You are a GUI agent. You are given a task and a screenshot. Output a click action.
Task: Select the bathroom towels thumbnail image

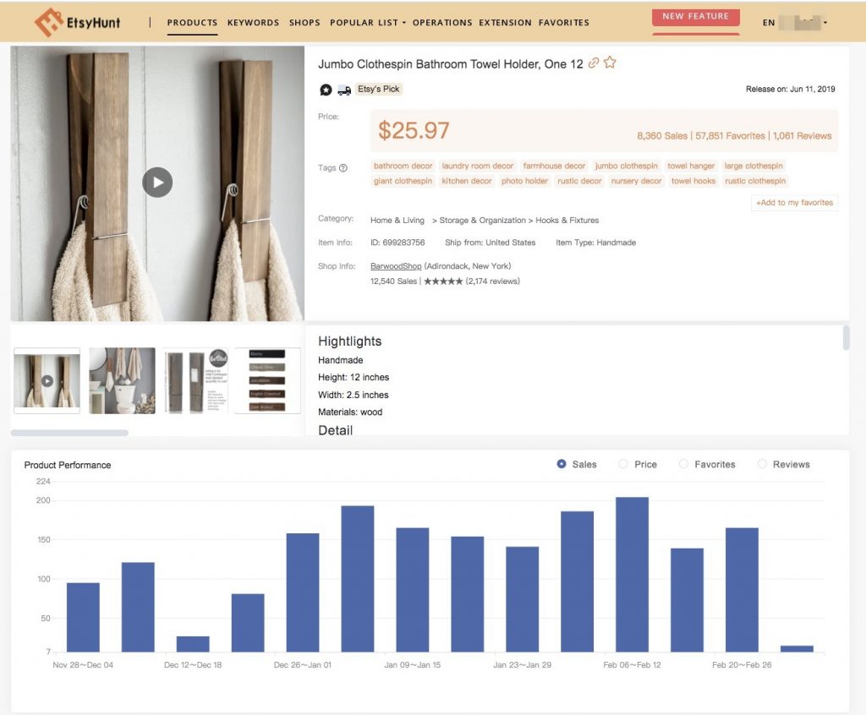pyautogui.click(x=122, y=380)
